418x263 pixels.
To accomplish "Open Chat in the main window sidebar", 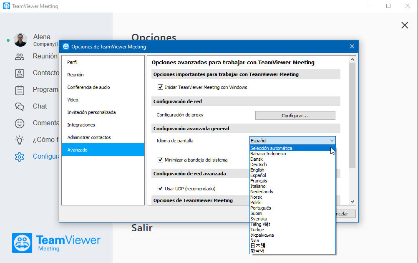I will pyautogui.click(x=40, y=106).
